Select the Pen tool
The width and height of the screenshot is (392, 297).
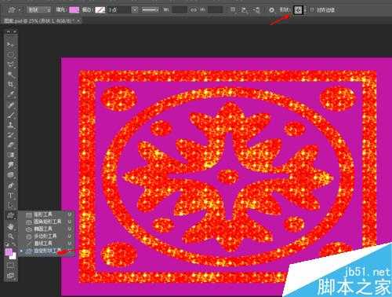11,185
